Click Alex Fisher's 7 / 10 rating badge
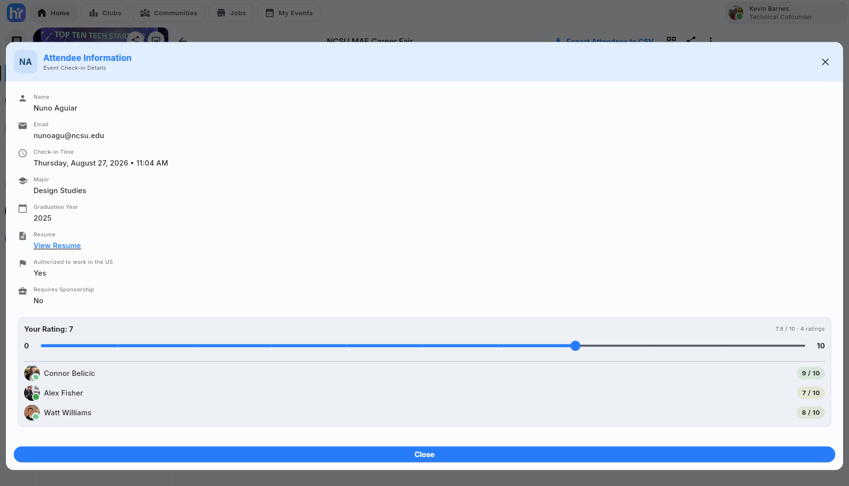This screenshot has height=486, width=849. click(811, 393)
